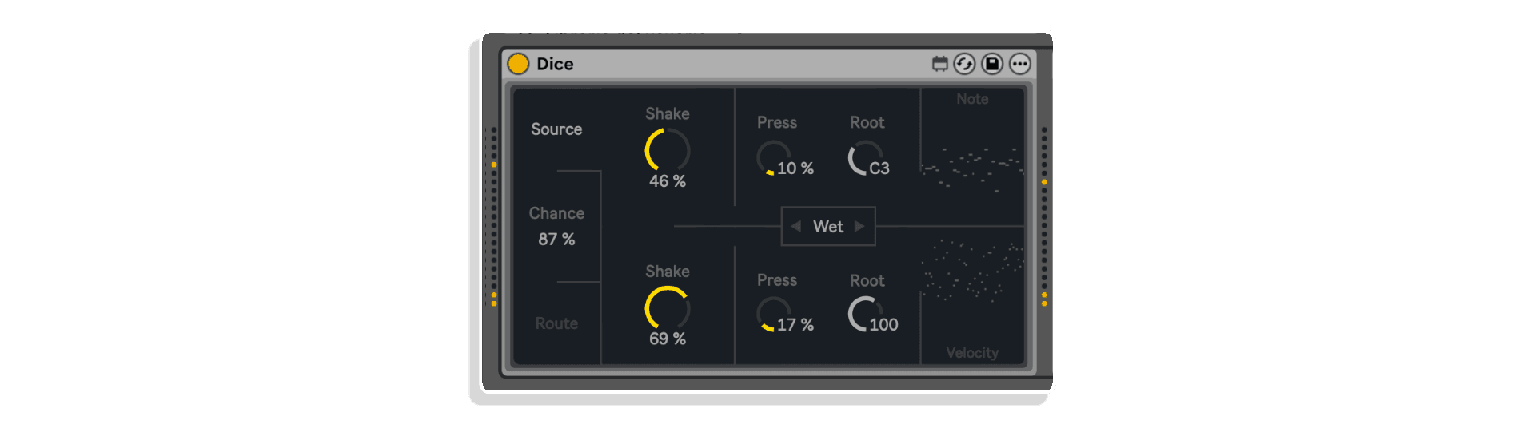Adjust the lower Press knob at 17 %
The image size is (1535, 440).
pos(773,315)
